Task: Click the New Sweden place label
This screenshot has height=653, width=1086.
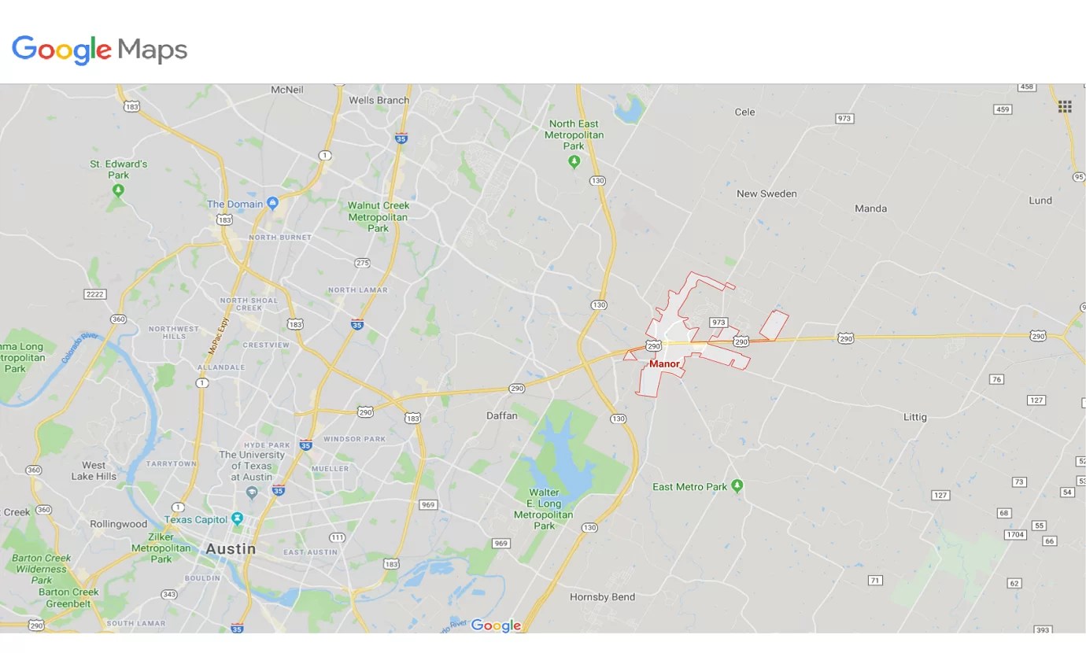Action: click(766, 194)
